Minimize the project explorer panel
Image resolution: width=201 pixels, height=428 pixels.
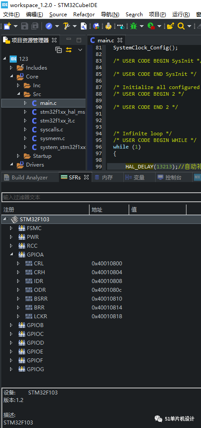(x=69, y=40)
